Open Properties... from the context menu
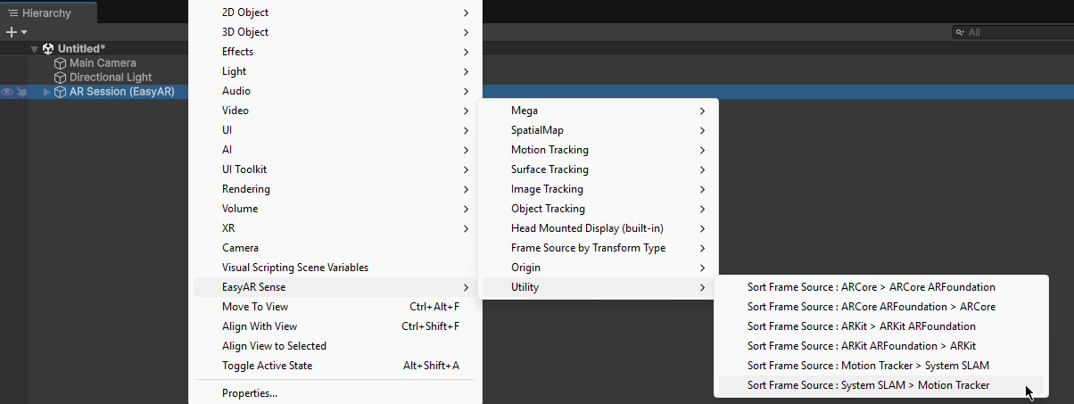 point(250,393)
